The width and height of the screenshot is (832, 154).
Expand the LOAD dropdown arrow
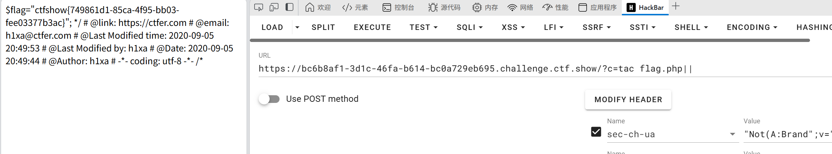(297, 27)
